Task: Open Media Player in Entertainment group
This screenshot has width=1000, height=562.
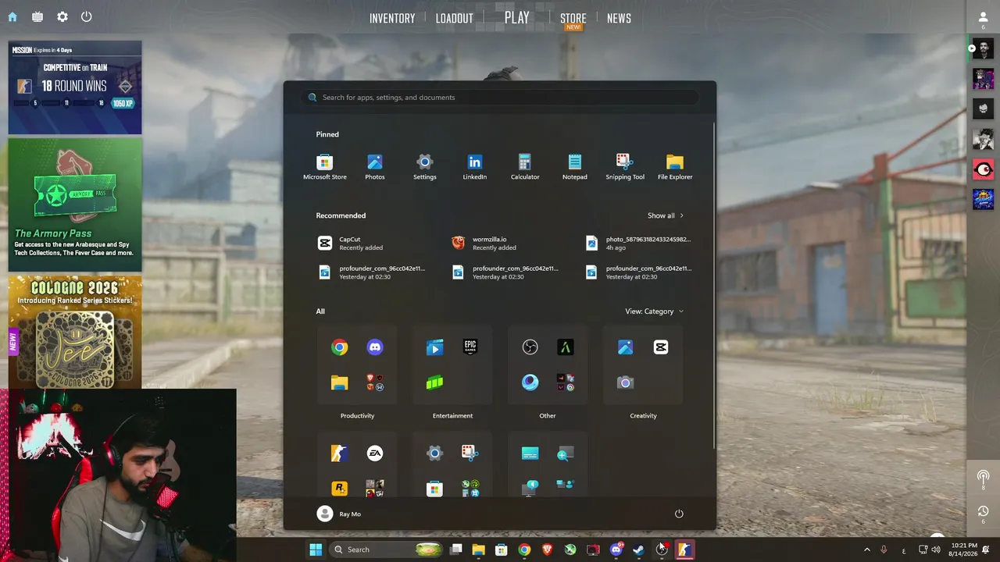Action: click(x=434, y=347)
